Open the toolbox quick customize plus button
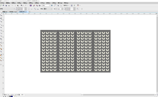This screenshot has width=158, height=97. click(x=1, y=64)
